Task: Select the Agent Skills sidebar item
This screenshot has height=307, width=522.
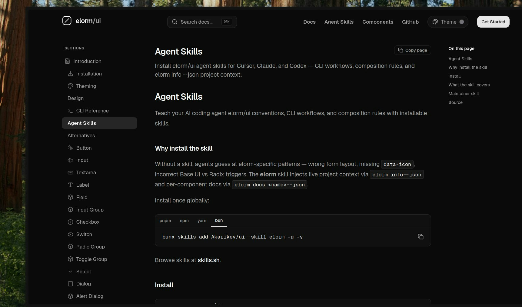Action: pos(99,123)
